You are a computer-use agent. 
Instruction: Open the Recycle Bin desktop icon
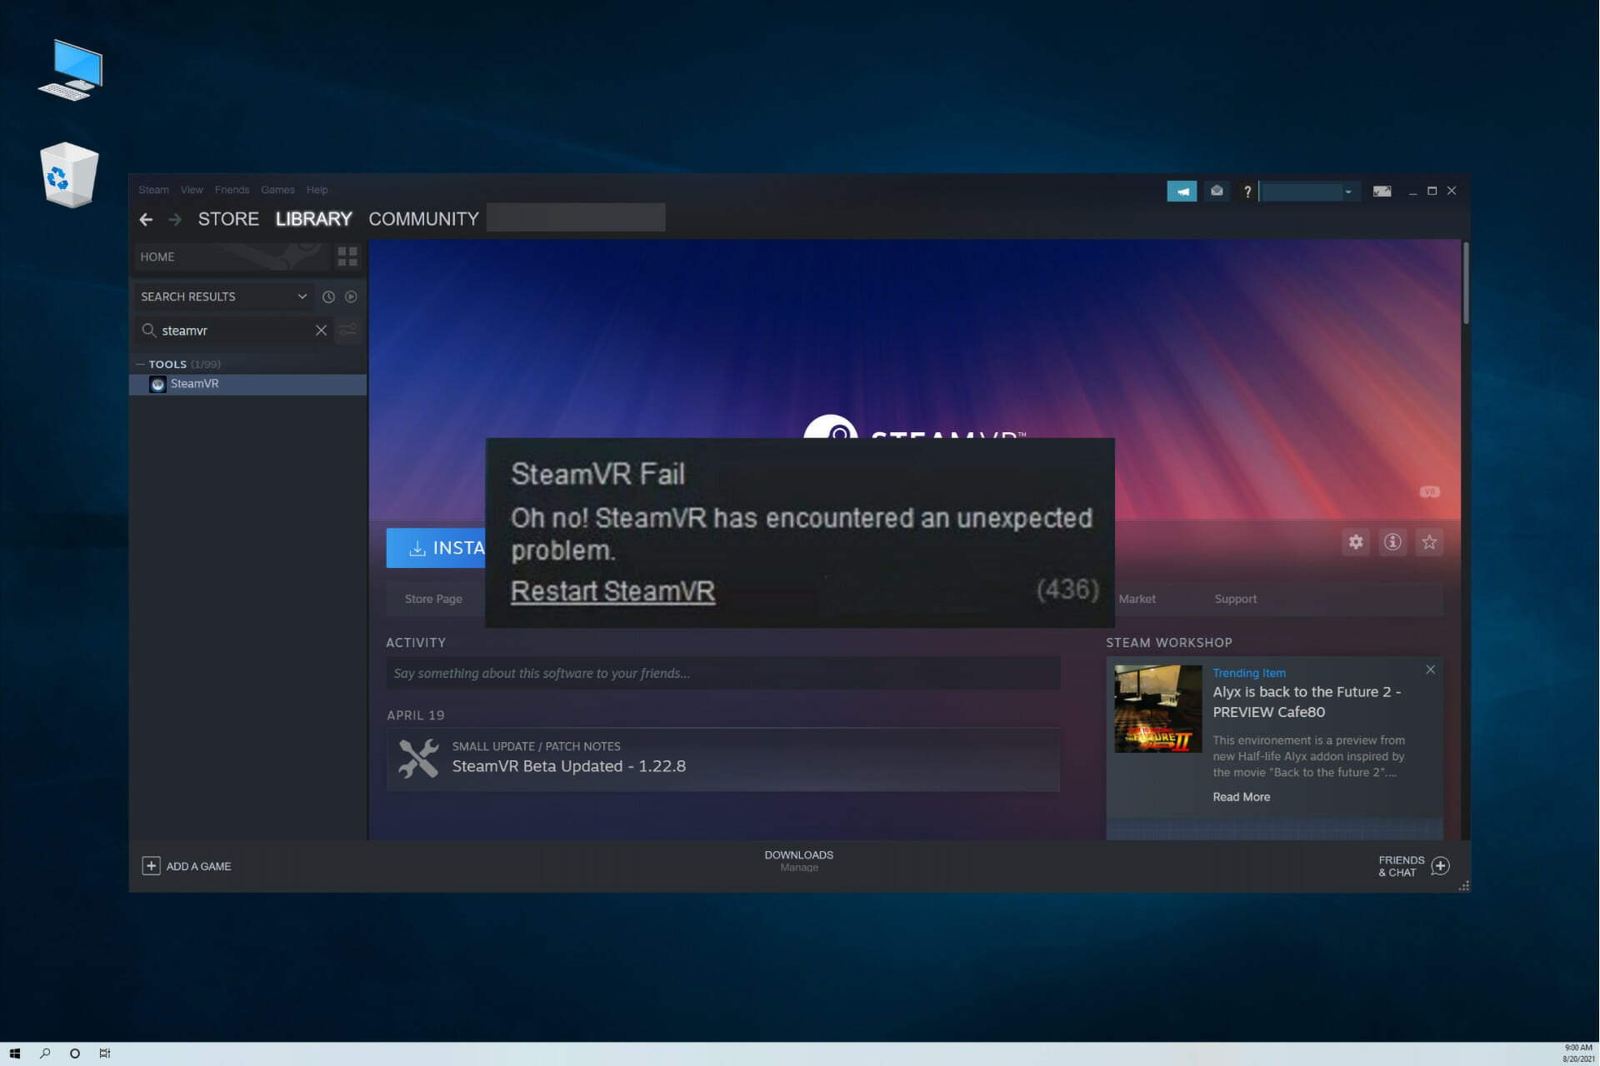69,175
